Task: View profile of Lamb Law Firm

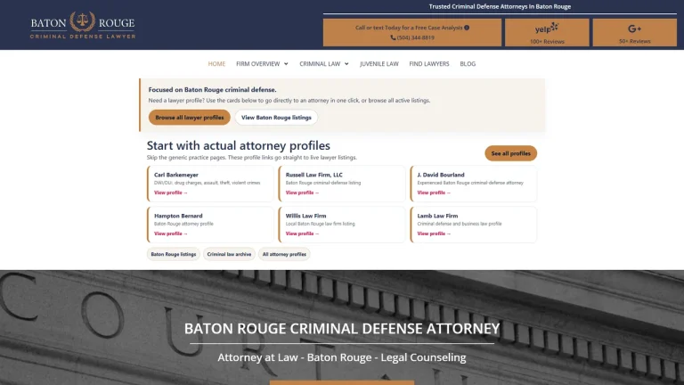Action: 434,233
